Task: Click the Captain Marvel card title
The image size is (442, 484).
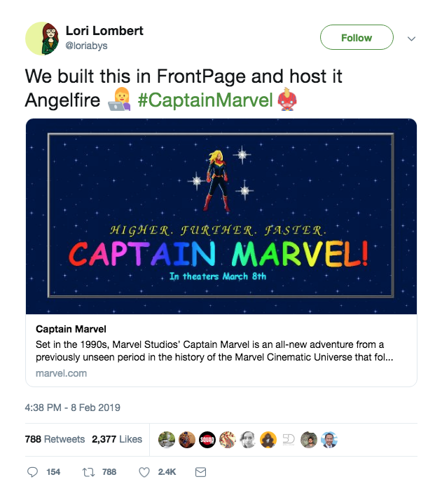Action: [71, 328]
